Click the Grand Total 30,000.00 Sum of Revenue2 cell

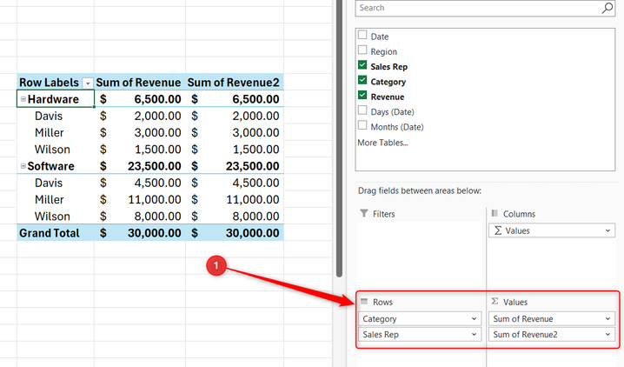tap(235, 233)
